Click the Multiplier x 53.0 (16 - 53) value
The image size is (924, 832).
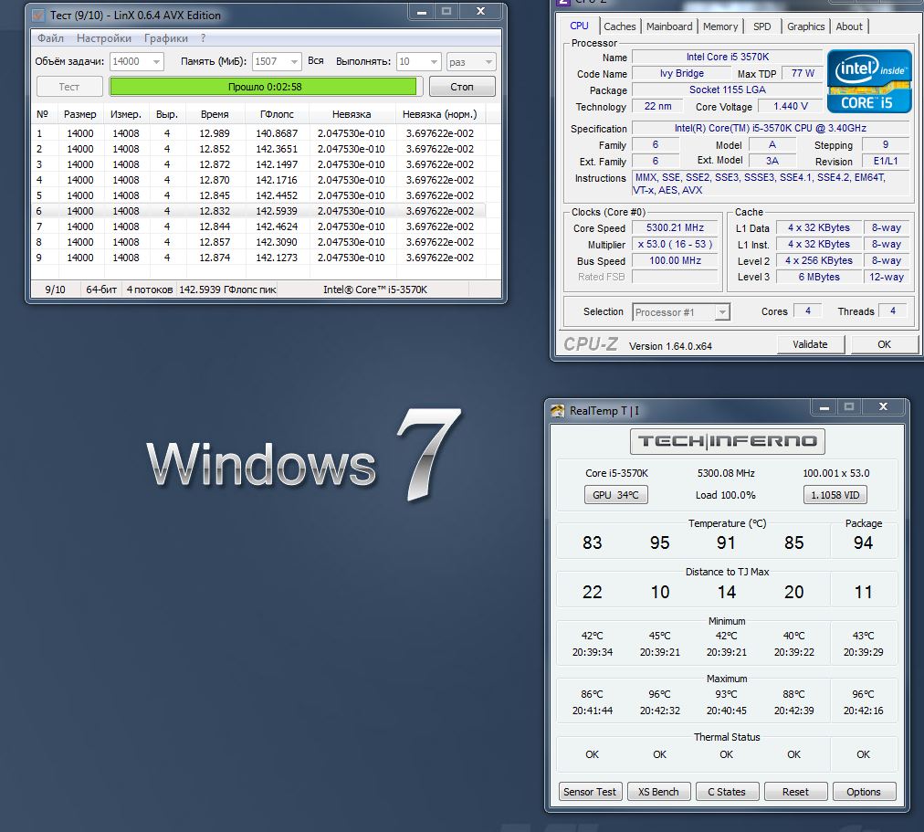click(x=676, y=244)
